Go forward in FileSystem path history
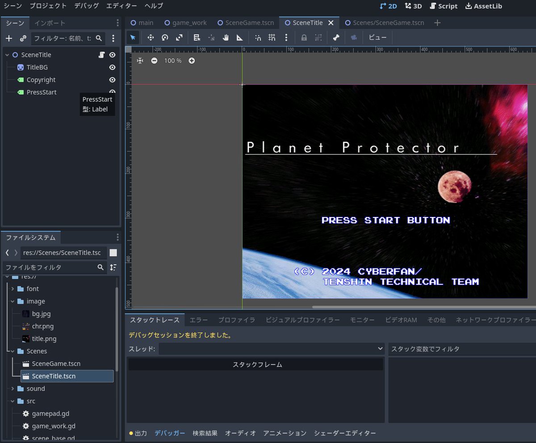 [x=16, y=253]
